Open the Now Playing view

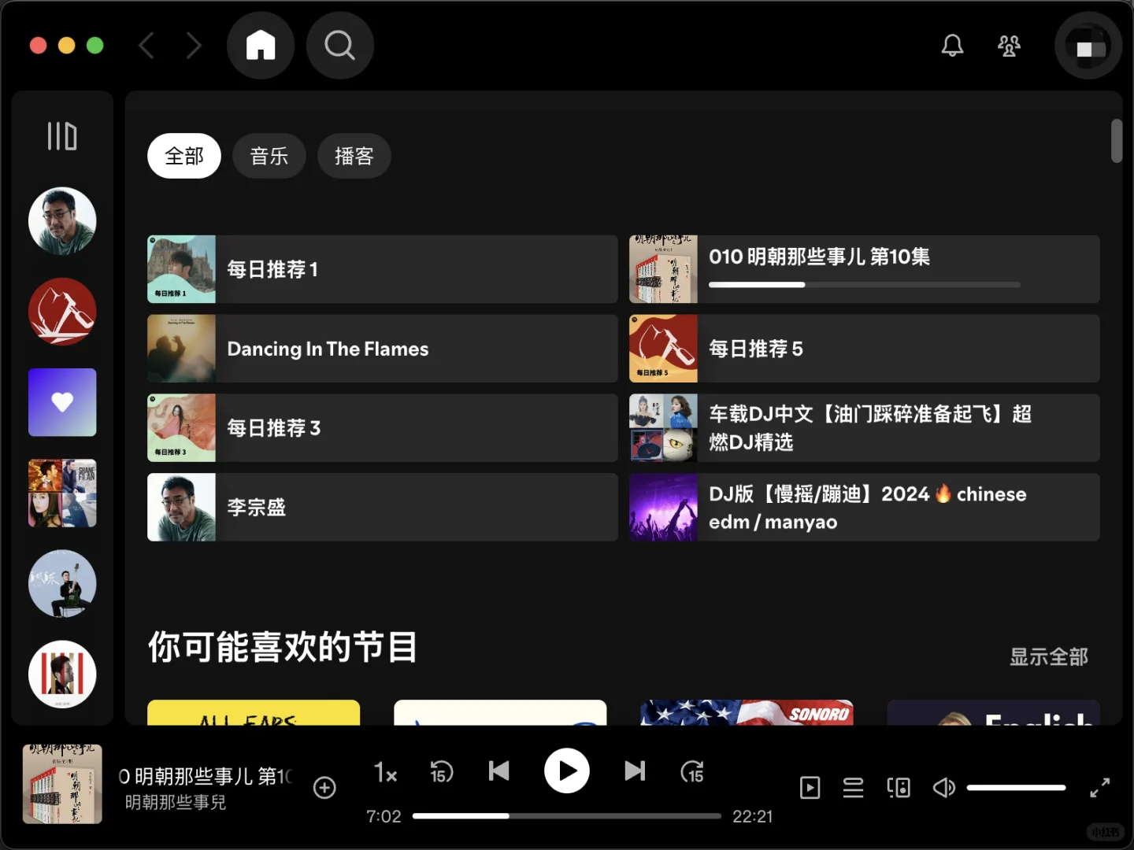[x=810, y=787]
